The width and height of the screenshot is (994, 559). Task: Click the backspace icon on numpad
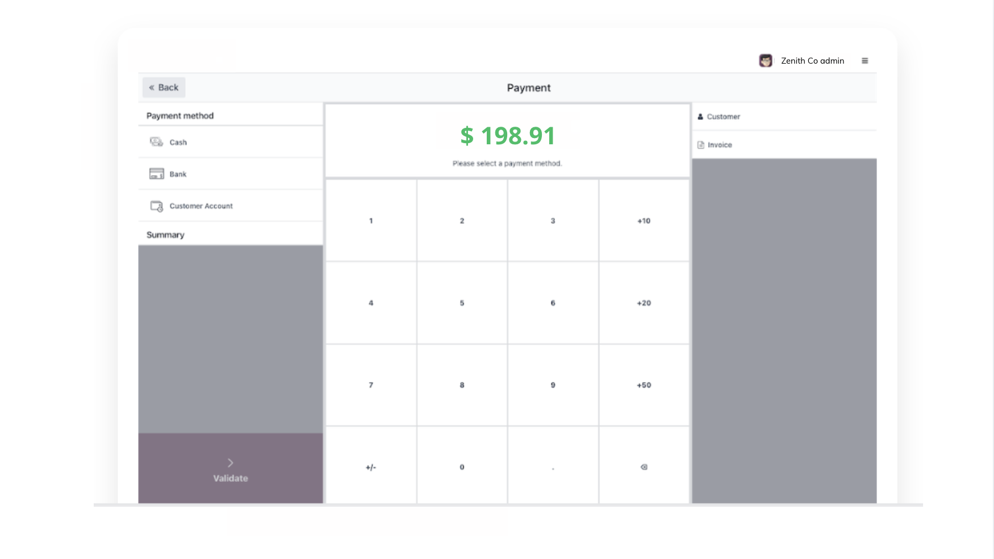pos(644,467)
